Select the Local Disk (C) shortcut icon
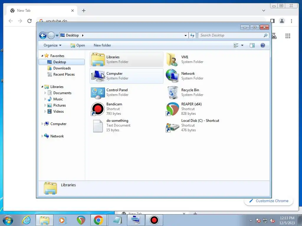 [x=172, y=127]
